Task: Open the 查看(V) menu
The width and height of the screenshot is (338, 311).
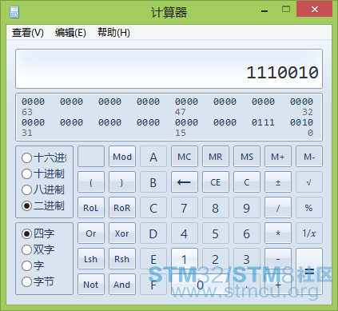Action: pyautogui.click(x=28, y=33)
